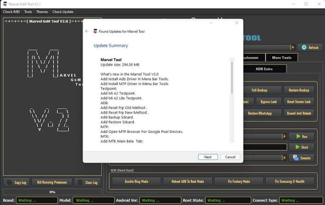
Task: Open the Themes menu
Action: point(42,12)
